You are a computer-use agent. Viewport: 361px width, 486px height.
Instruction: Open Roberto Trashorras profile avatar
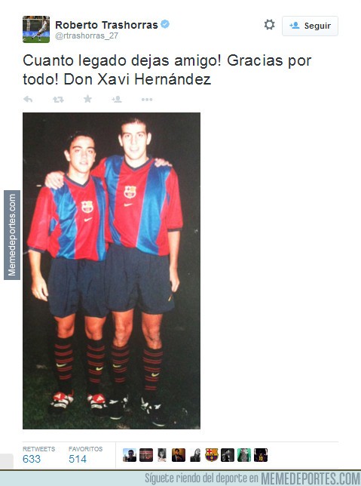tap(36, 29)
